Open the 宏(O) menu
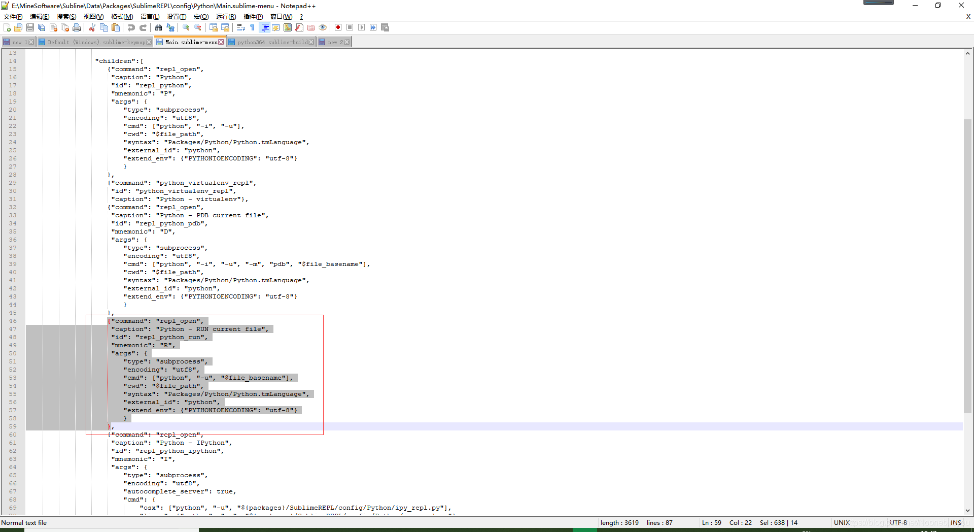Viewport: 974px width, 532px height. pyautogui.click(x=201, y=17)
